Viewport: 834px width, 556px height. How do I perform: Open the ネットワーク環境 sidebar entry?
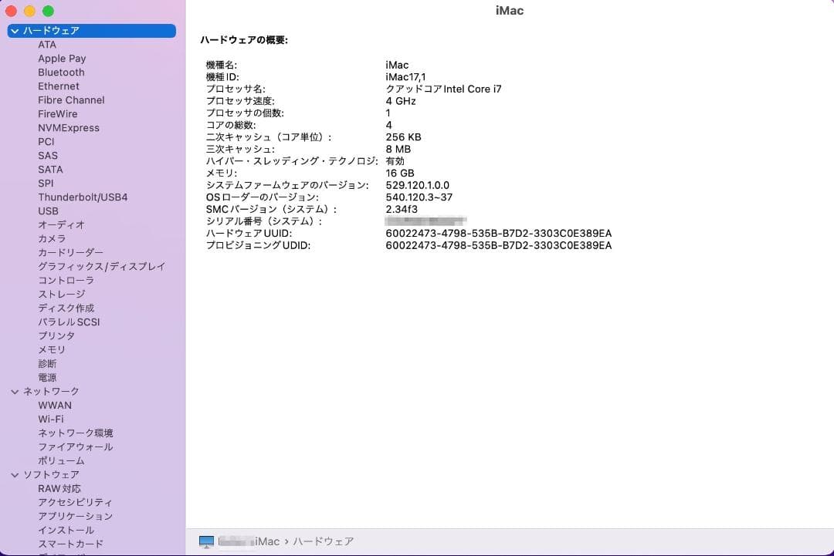(76, 433)
